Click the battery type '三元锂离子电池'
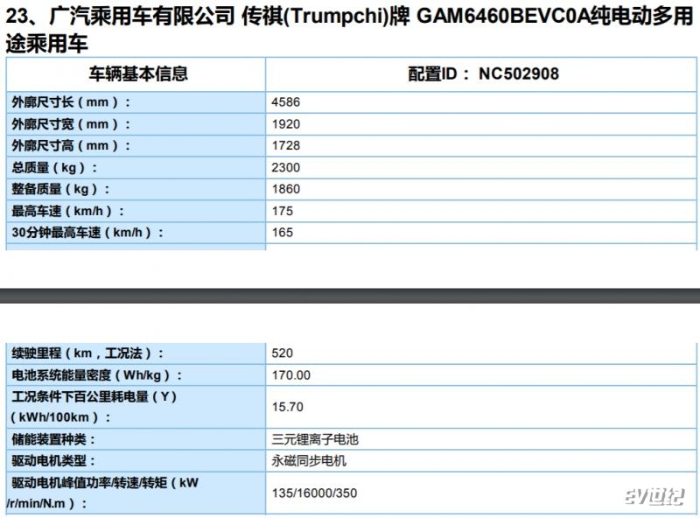Viewport: 700px width, 518px height. 315,439
